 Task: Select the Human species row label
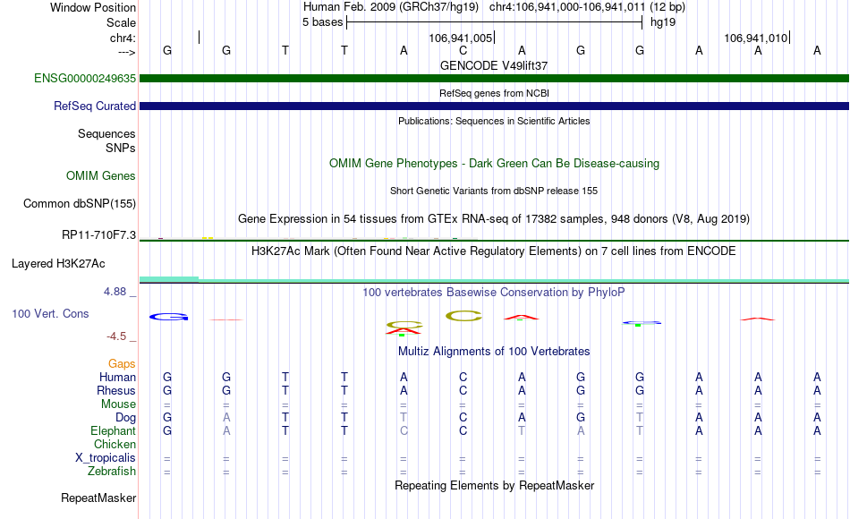pyautogui.click(x=117, y=377)
